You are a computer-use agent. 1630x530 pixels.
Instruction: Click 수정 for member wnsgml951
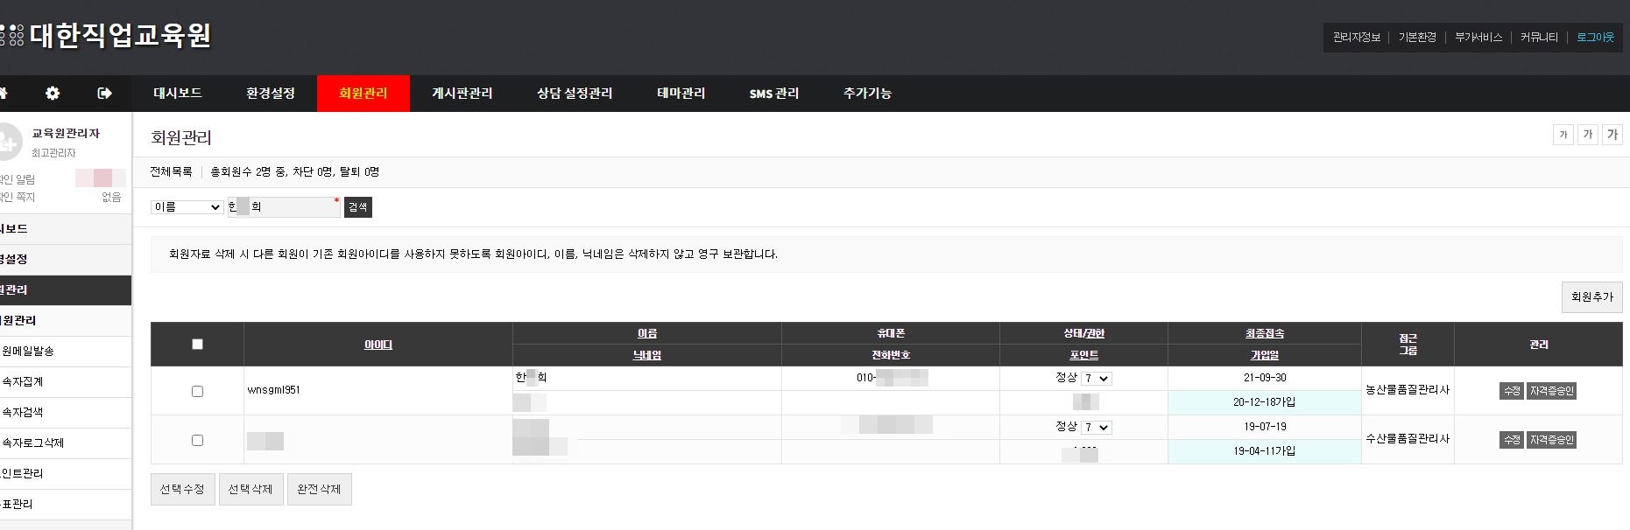coord(1512,391)
